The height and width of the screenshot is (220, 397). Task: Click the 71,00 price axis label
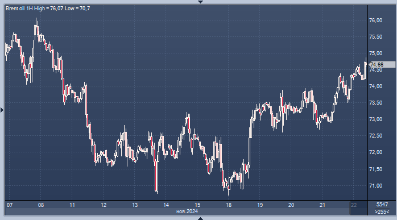tap(376, 185)
